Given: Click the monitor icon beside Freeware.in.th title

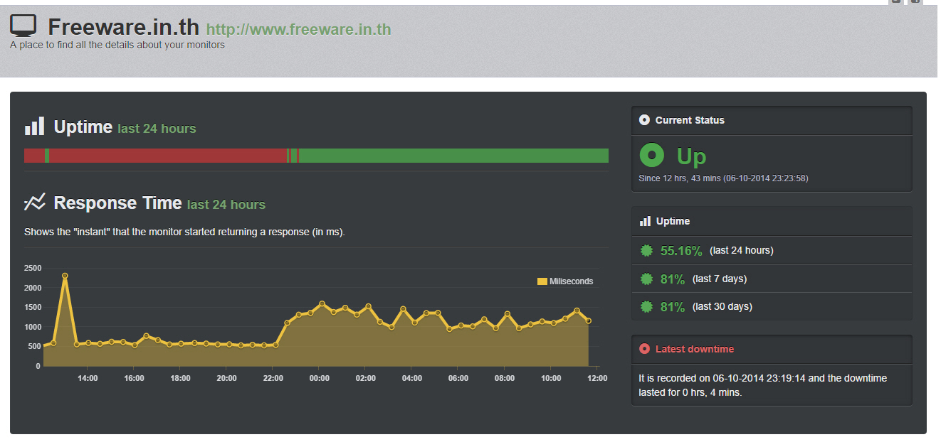Looking at the screenshot, I should [23, 26].
